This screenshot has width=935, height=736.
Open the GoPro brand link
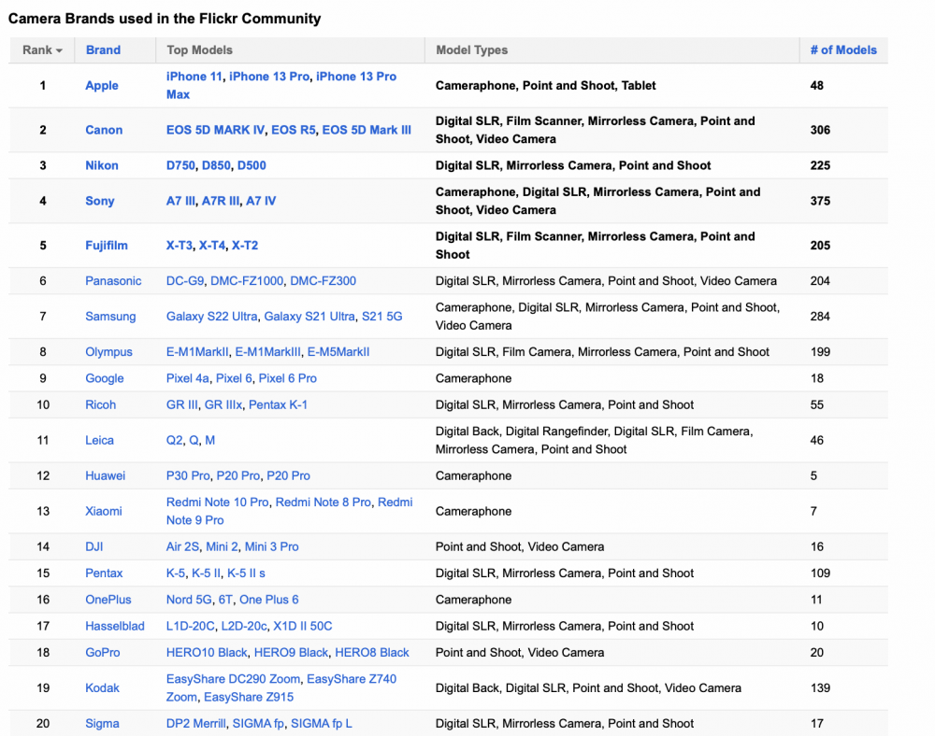coord(103,653)
